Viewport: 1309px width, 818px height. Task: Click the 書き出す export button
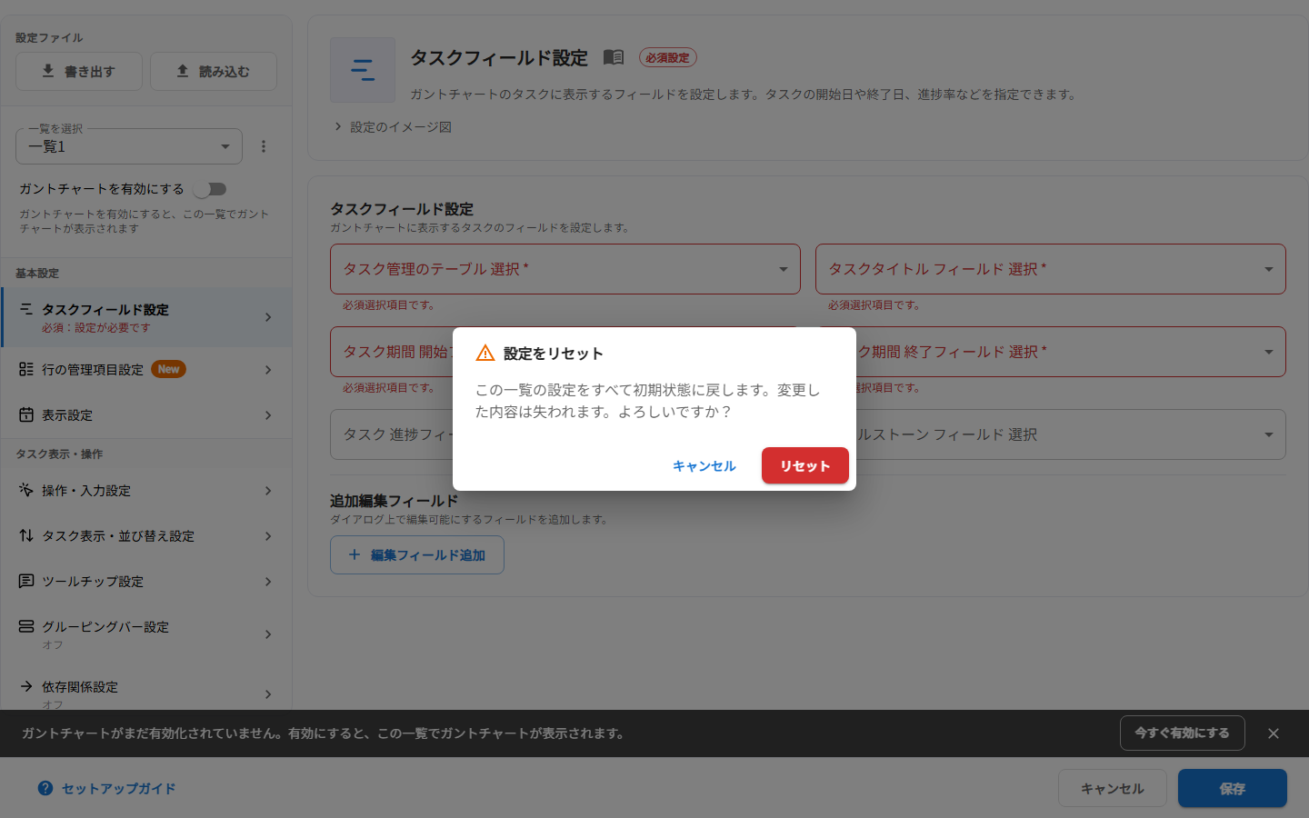(x=79, y=71)
